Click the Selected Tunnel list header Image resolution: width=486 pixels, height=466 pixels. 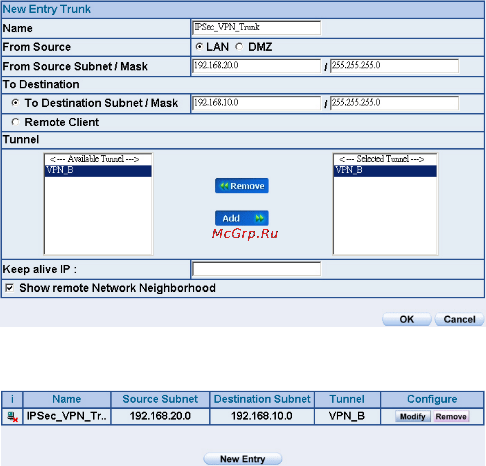(385, 159)
